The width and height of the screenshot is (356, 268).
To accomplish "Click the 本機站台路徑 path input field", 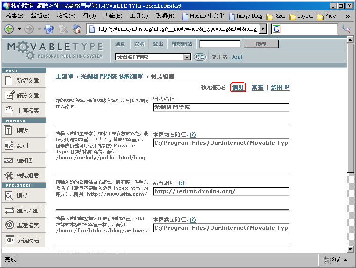I will pos(221,143).
